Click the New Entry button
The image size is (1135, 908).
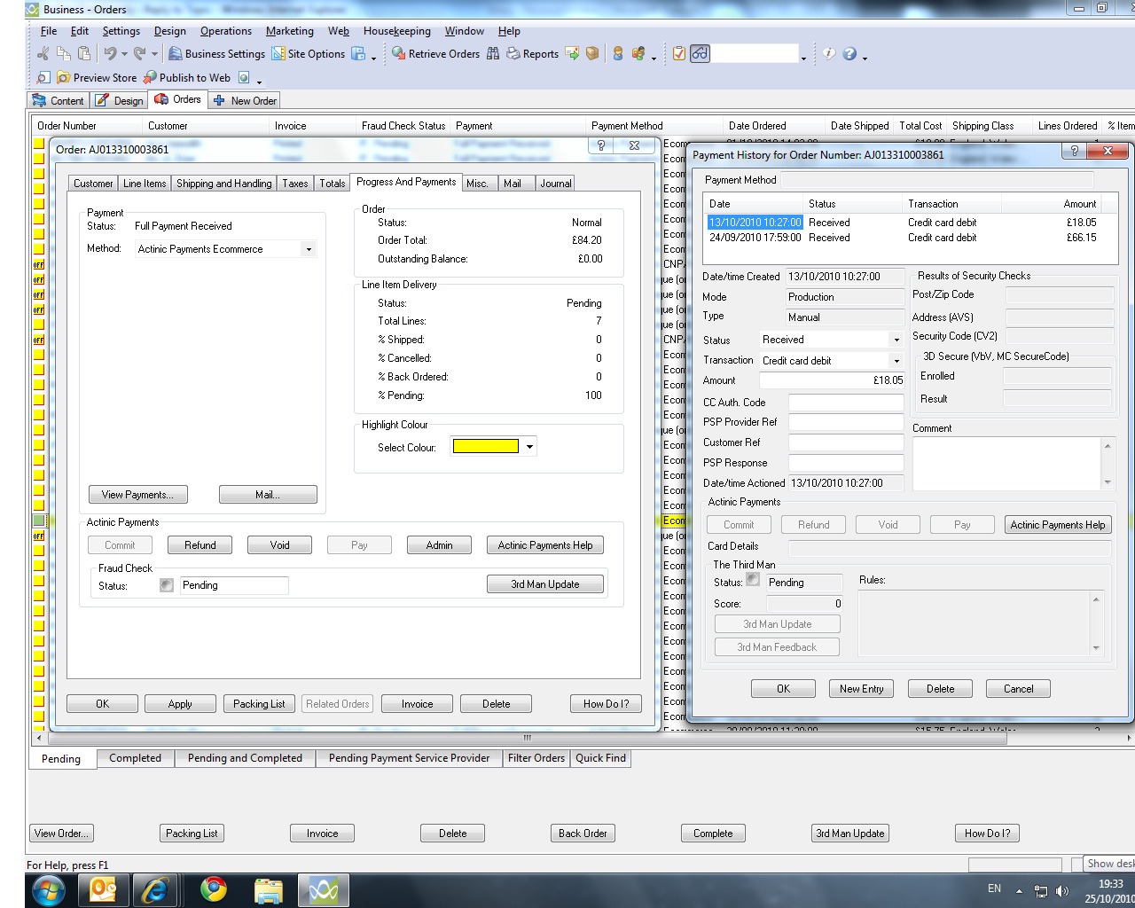click(861, 689)
